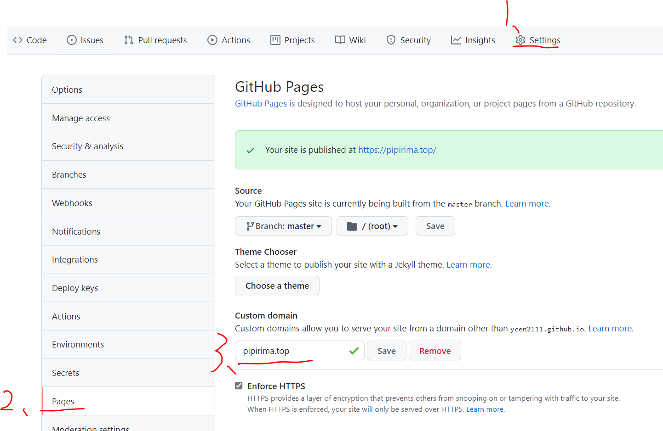
Task: Open the Settings tab
Action: [537, 40]
